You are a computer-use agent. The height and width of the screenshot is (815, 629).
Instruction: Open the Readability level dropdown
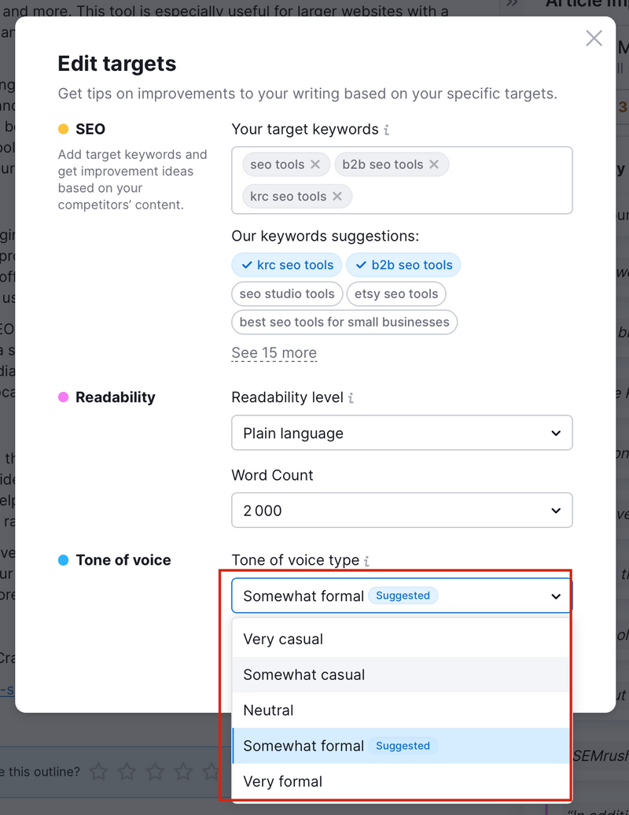[x=402, y=433]
